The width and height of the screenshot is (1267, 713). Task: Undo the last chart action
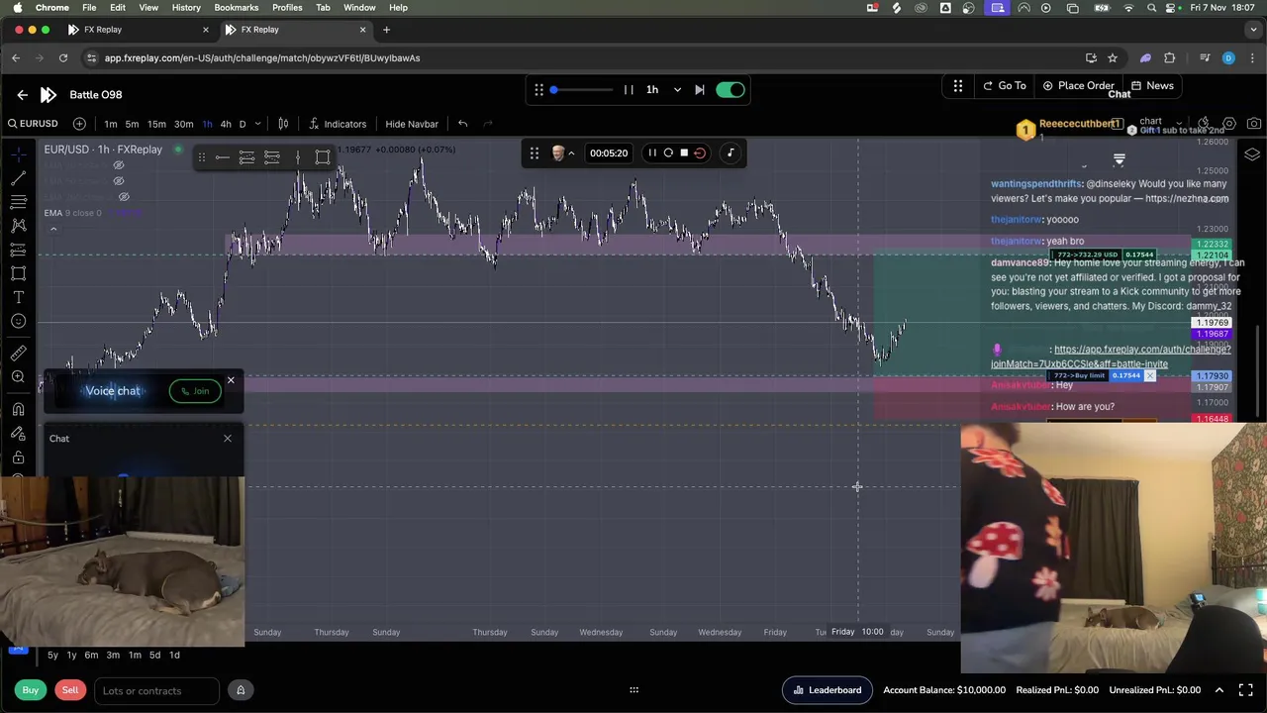(x=462, y=124)
